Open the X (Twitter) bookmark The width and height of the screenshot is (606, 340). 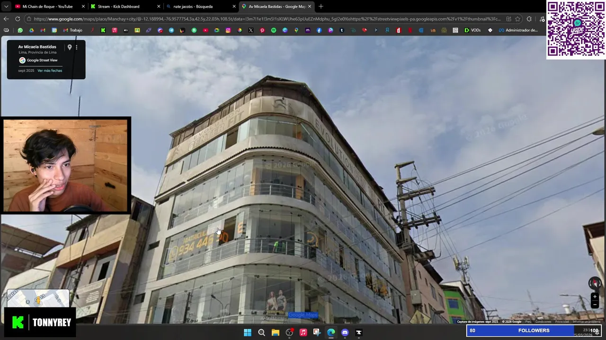point(251,30)
